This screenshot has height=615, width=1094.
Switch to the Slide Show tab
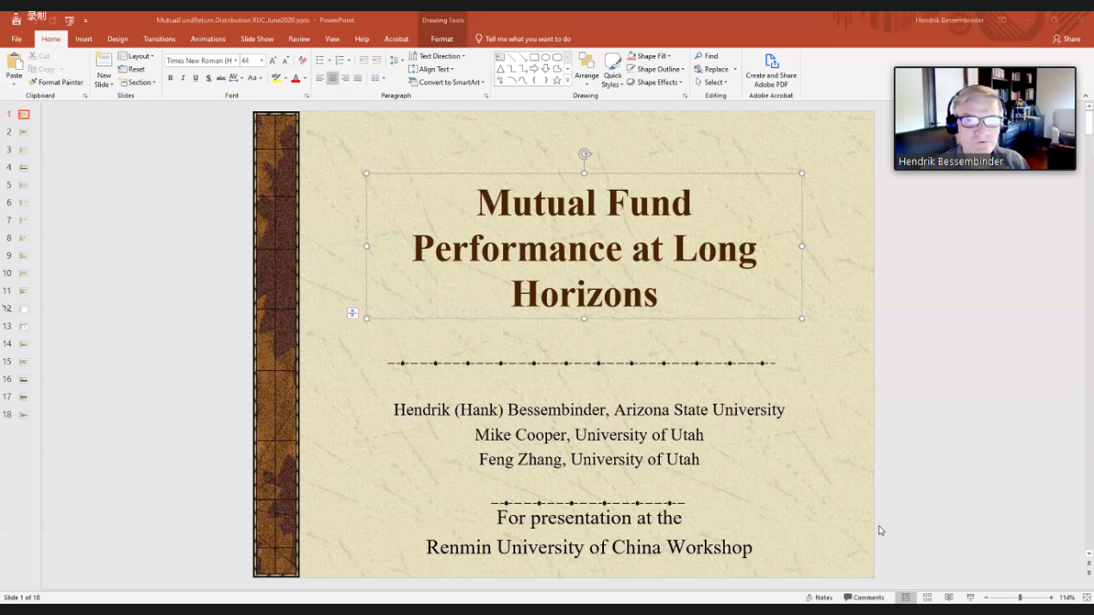pyautogui.click(x=257, y=39)
